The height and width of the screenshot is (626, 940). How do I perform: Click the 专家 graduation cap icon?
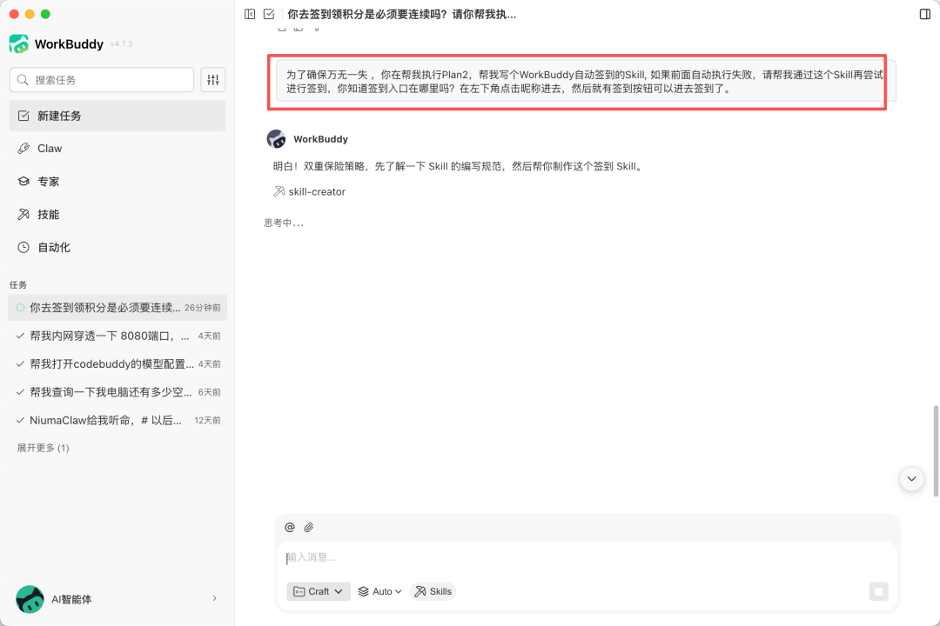23,182
